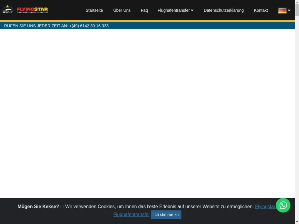Accept cookies with Ich stimme zu

[x=166, y=215]
